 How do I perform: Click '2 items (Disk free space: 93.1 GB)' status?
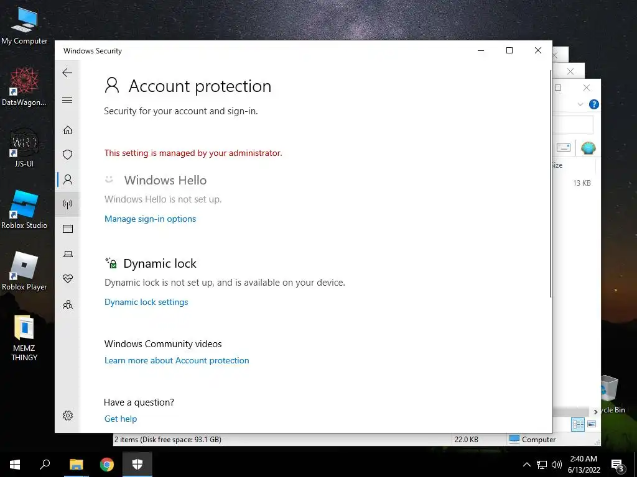pyautogui.click(x=168, y=439)
